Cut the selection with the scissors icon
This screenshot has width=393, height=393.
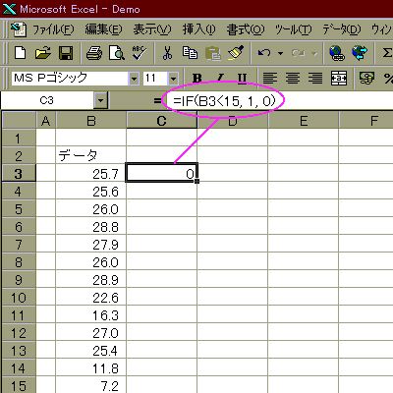point(167,53)
